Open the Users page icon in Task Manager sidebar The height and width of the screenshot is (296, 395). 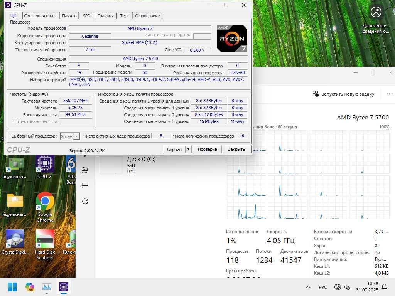click(x=85, y=170)
